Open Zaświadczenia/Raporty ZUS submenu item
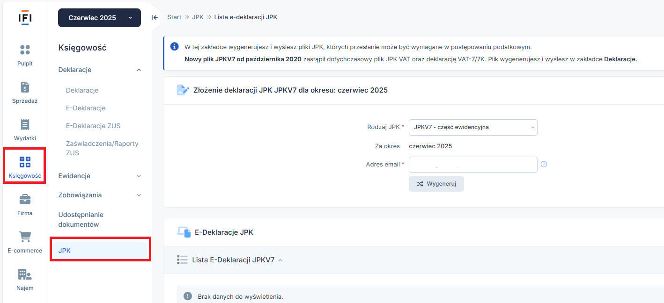This screenshot has width=664, height=303. pyautogui.click(x=102, y=148)
